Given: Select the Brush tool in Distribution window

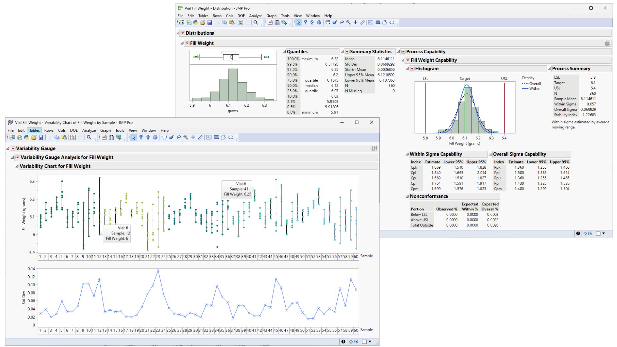Looking at the screenshot, I should click(x=335, y=22).
